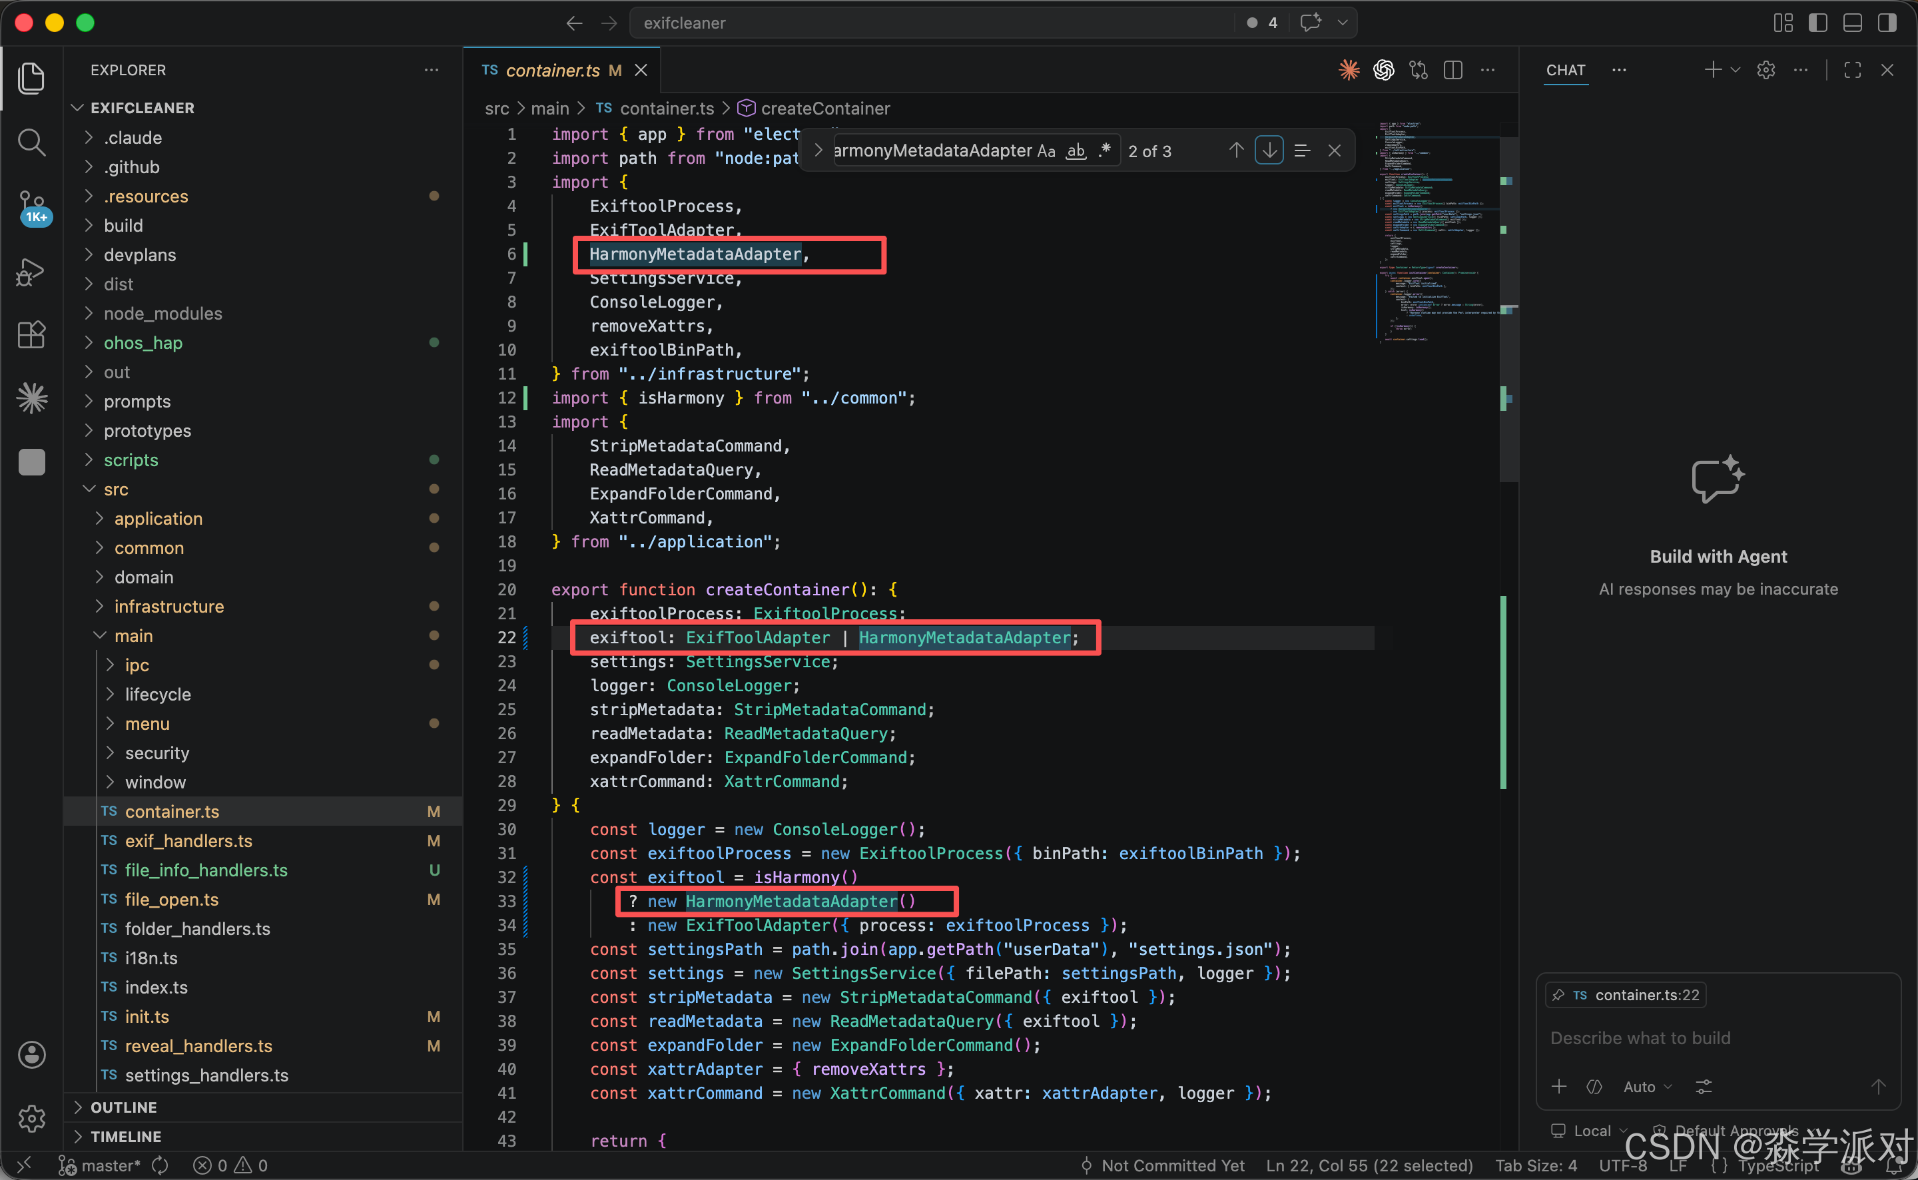Open the Search view in activity bar
This screenshot has width=1918, height=1180.
pyautogui.click(x=31, y=142)
